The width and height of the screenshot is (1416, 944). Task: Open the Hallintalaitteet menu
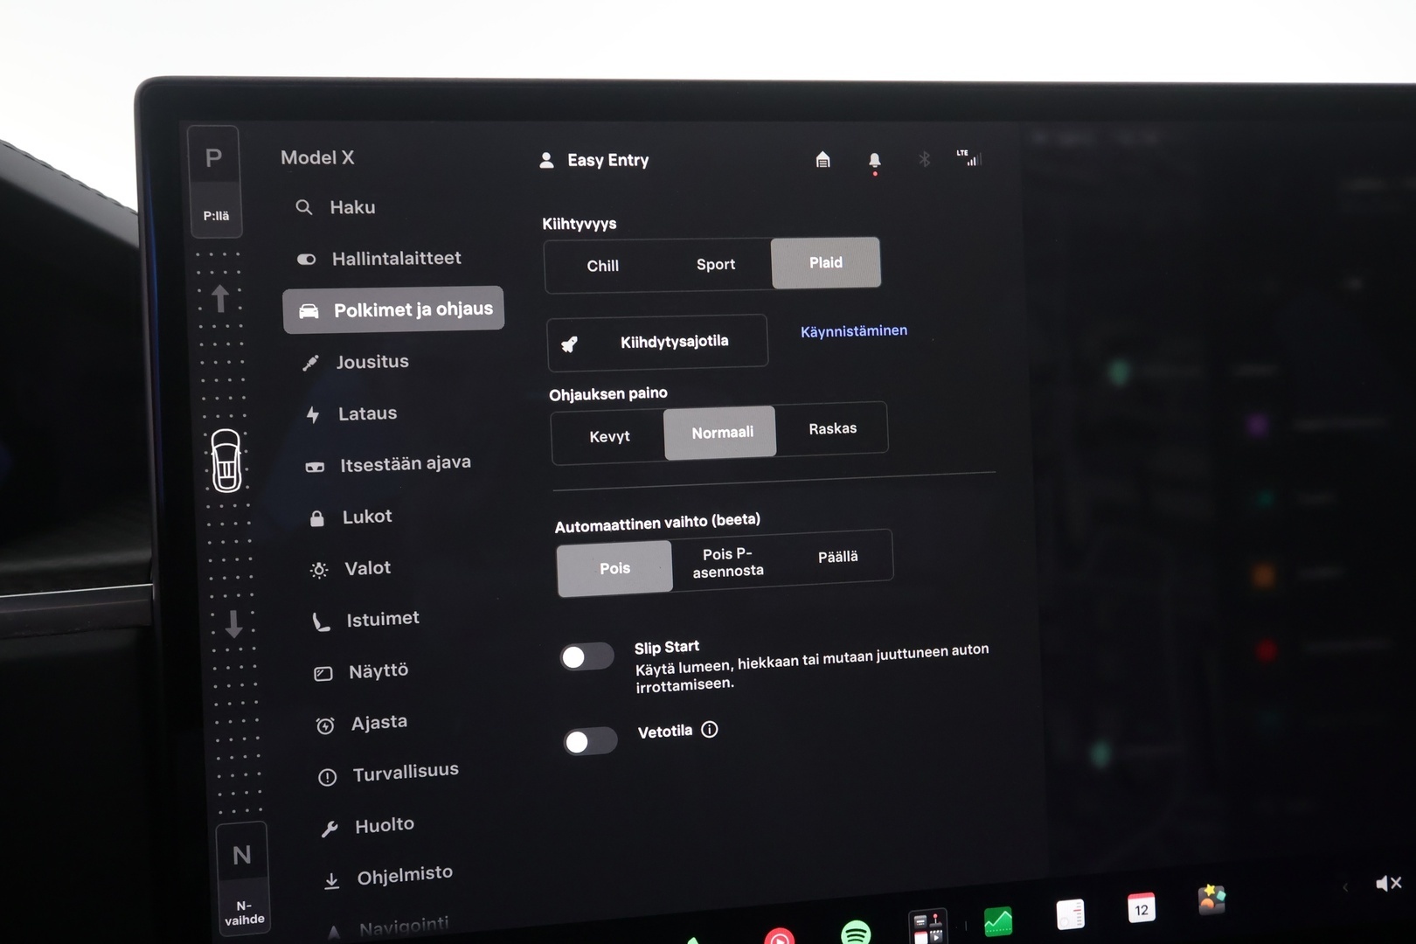[x=379, y=259]
